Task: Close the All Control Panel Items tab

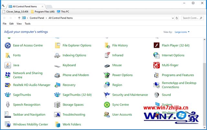Action: [x=42, y=6]
